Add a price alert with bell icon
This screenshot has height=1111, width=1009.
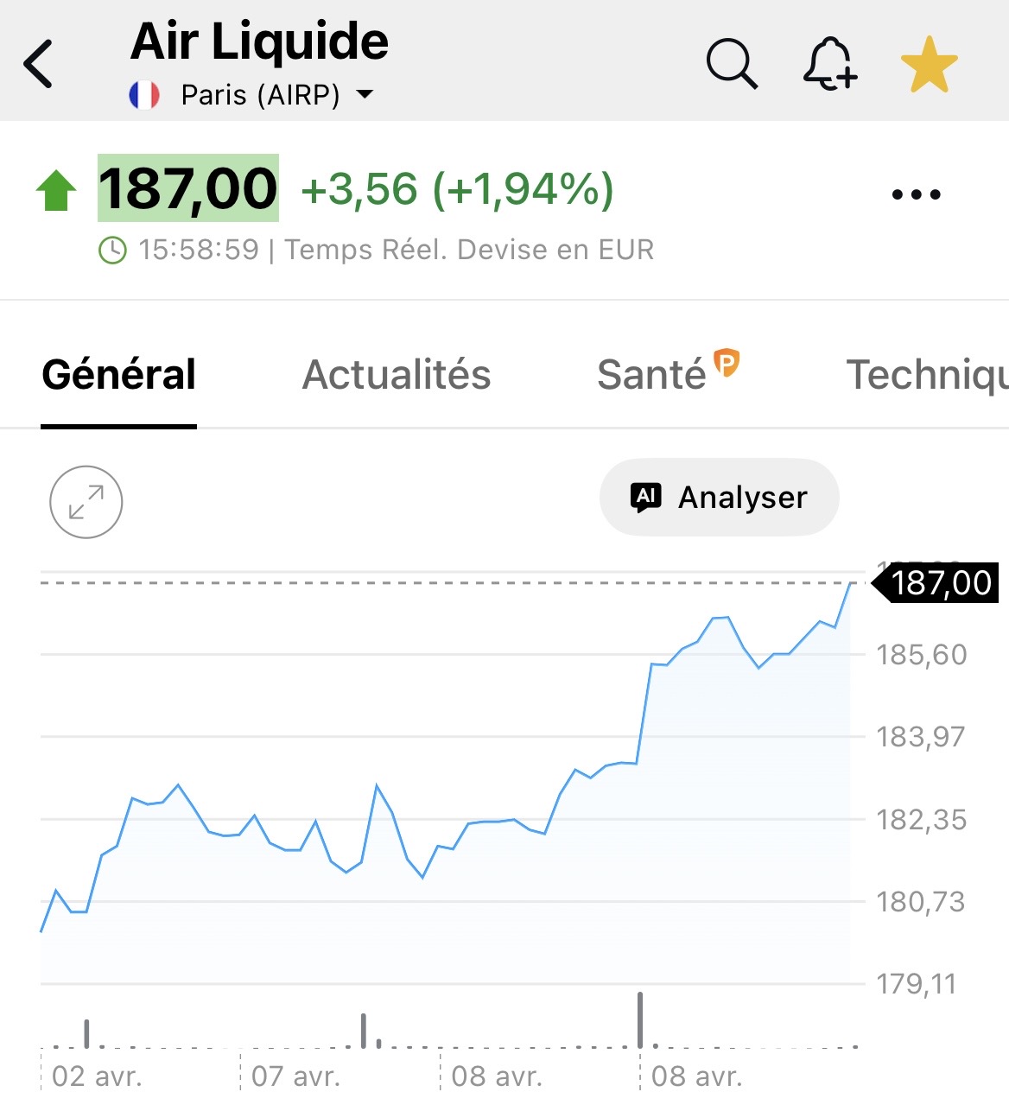coord(829,64)
